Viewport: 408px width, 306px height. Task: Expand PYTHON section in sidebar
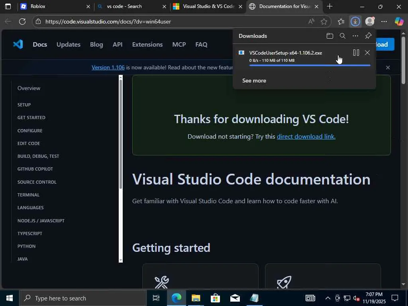pos(26,246)
